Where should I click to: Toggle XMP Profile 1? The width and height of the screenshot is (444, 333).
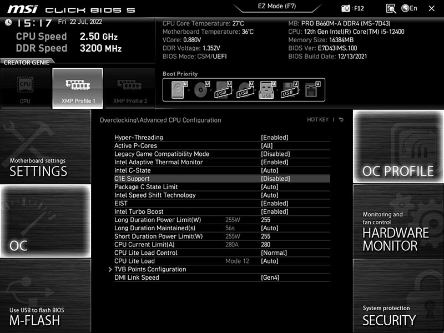point(78,89)
